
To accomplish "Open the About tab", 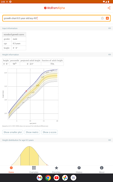I will tap(102, 169).
